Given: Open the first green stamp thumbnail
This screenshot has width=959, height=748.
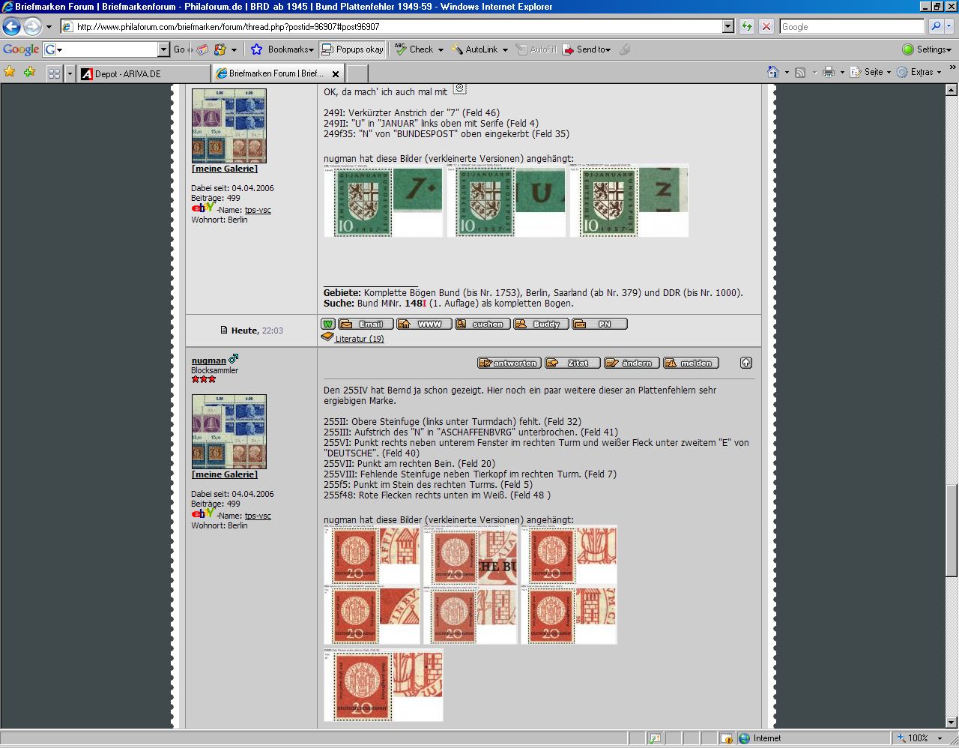Looking at the screenshot, I should (383, 202).
